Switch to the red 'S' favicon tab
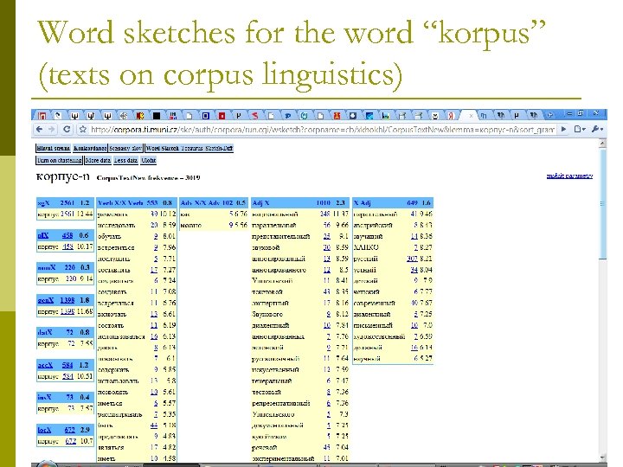The image size is (623, 467). 254,116
